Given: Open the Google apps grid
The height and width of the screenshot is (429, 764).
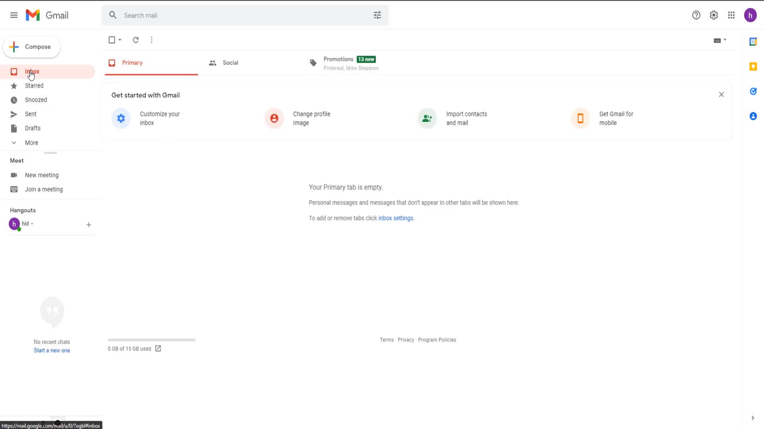Looking at the screenshot, I should 731,15.
